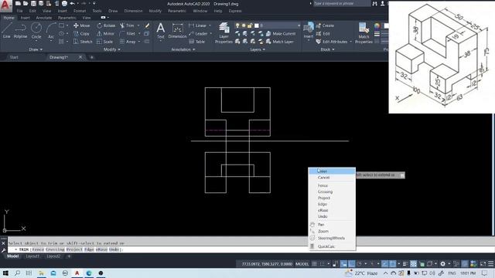Click Make Current layer button
Image resolution: width=495 pixels, height=278 pixels.
(281, 33)
